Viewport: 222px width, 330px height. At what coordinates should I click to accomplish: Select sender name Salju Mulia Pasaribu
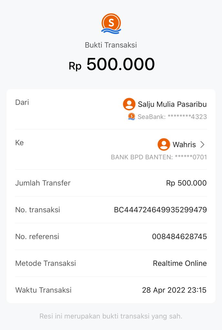[172, 104]
